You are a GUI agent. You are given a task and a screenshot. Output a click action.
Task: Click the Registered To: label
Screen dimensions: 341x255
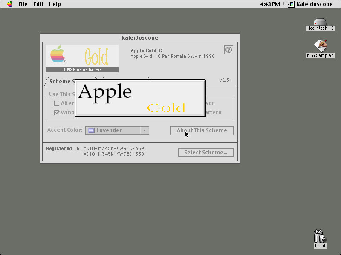63,148
